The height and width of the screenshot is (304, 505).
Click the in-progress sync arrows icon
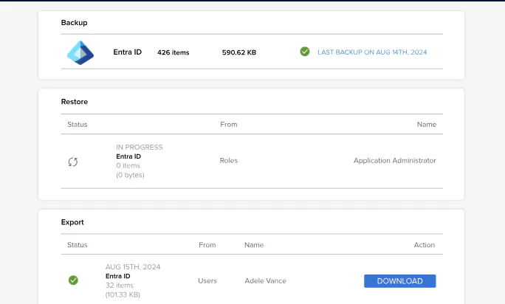73,162
